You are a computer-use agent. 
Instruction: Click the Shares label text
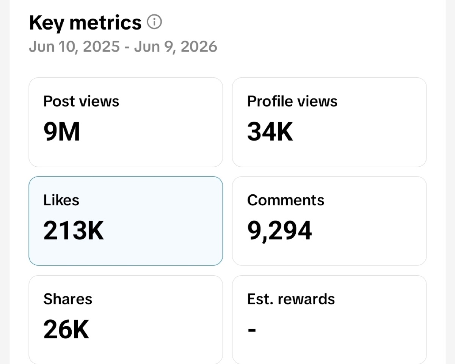point(68,299)
